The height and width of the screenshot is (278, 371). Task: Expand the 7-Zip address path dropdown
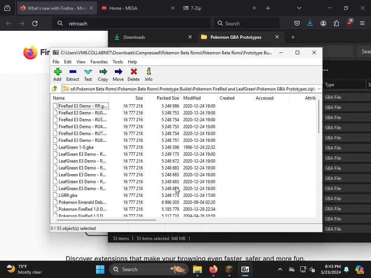point(319,89)
